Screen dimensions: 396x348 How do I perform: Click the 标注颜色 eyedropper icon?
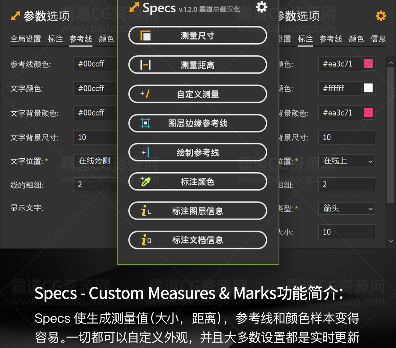[145, 182]
